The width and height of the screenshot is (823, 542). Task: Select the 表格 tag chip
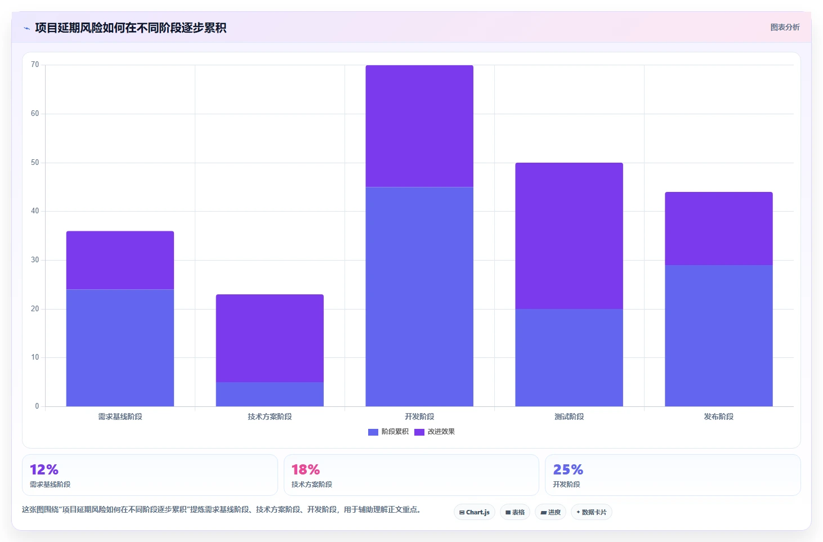click(x=515, y=512)
